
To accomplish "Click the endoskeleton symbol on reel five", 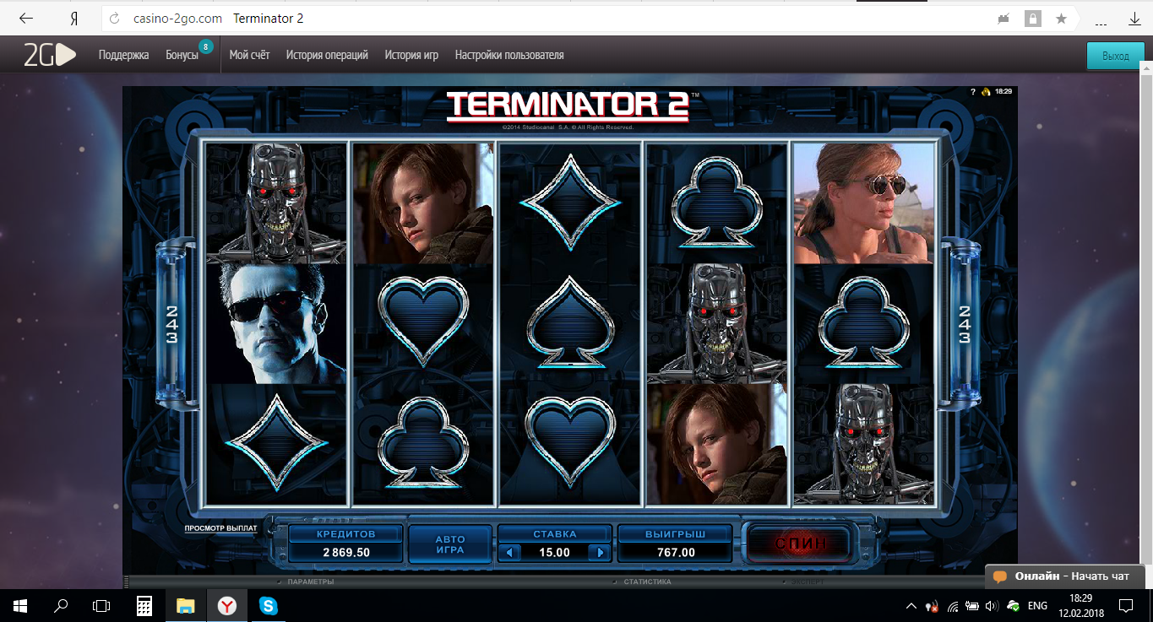I will click(863, 444).
